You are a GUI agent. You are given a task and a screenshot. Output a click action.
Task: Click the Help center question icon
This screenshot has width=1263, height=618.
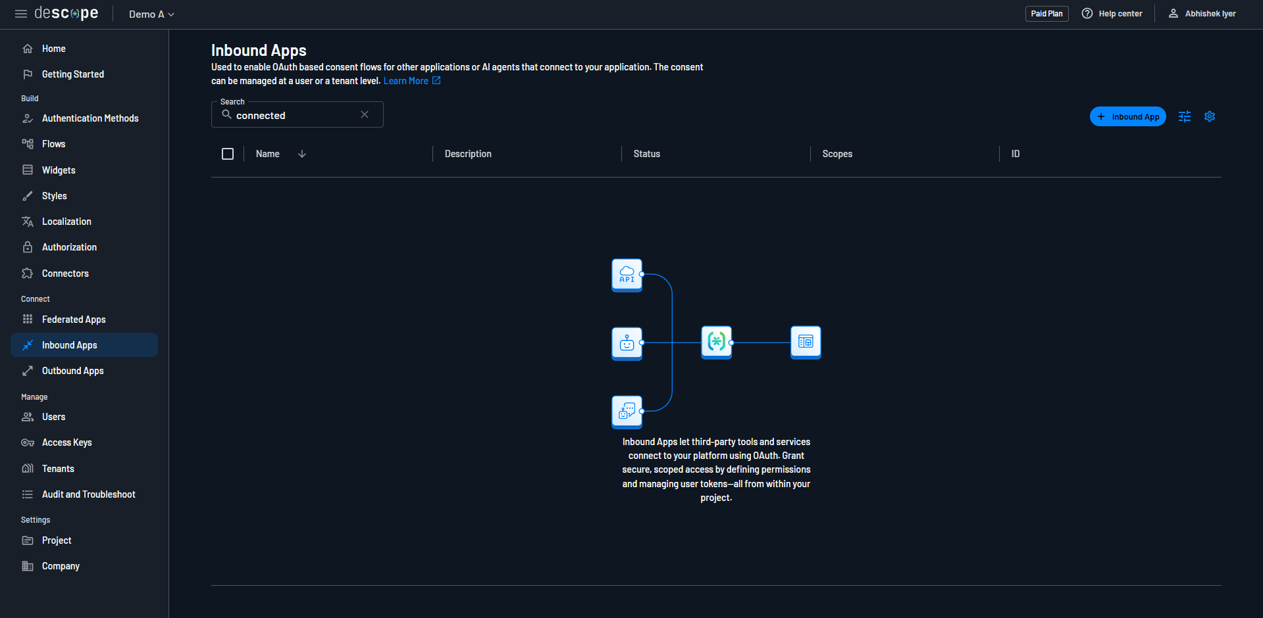(x=1087, y=14)
